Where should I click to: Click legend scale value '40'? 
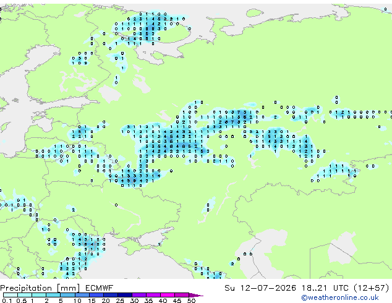163,301
